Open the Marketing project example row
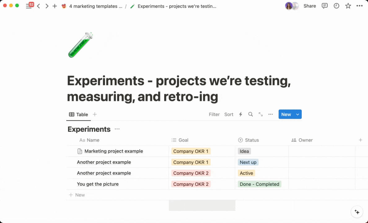The height and width of the screenshot is (223, 368). 113,151
